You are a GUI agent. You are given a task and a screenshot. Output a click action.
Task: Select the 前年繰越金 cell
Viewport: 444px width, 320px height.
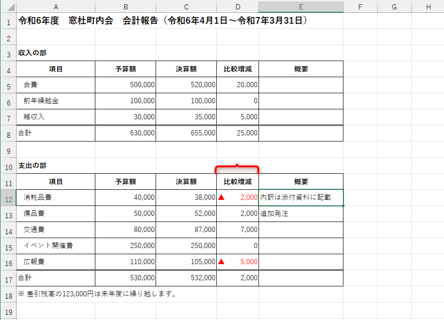[56, 101]
